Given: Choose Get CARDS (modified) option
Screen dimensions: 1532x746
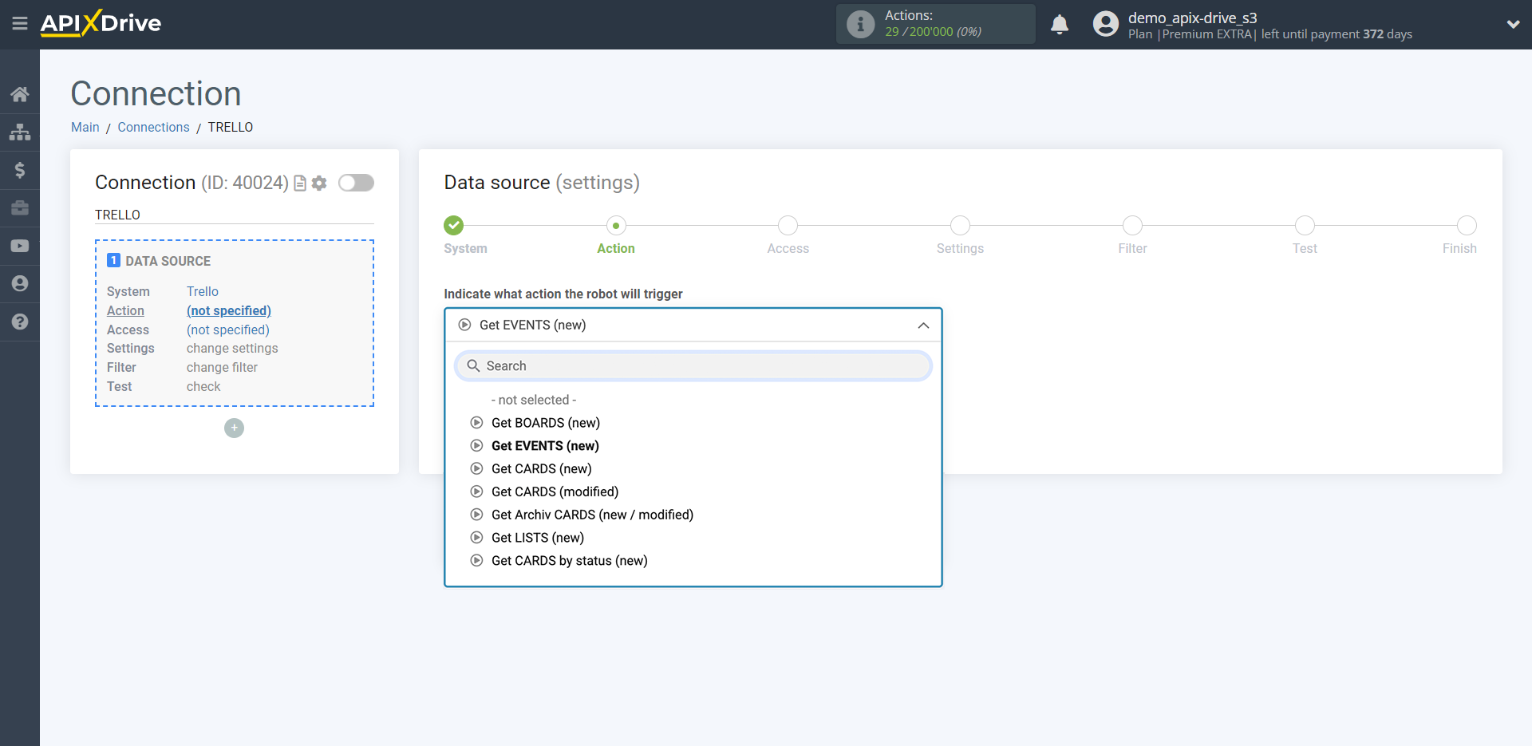Looking at the screenshot, I should [555, 492].
